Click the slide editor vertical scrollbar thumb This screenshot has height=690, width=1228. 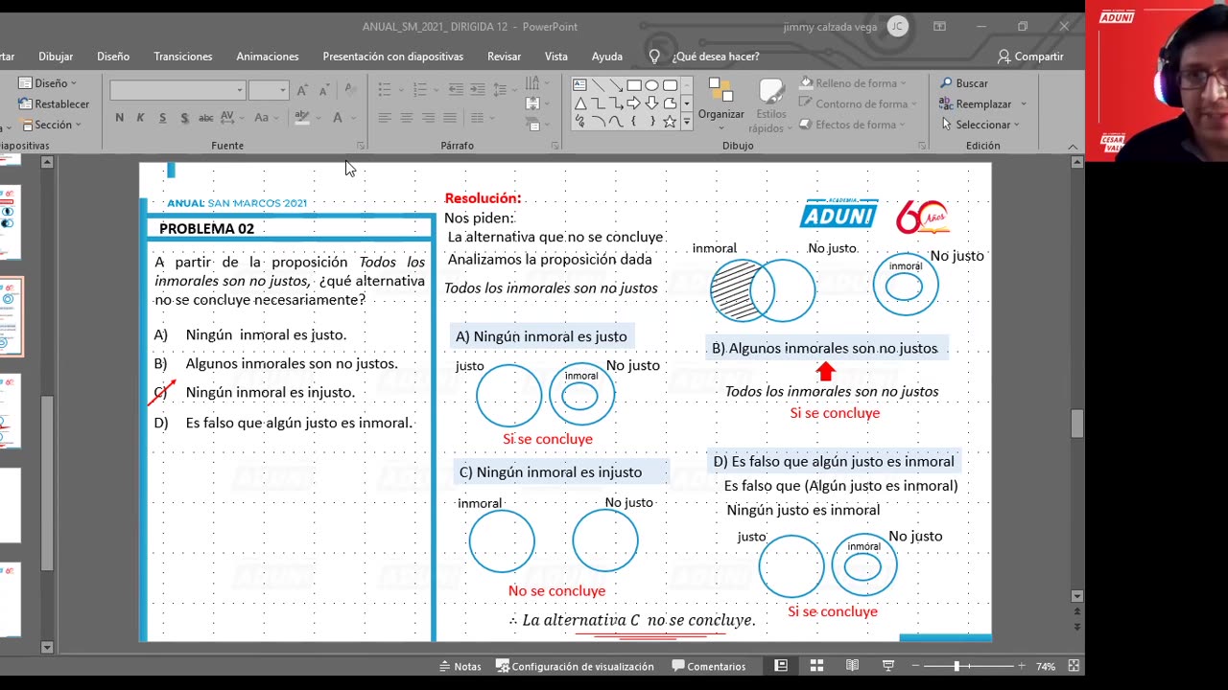(1077, 424)
